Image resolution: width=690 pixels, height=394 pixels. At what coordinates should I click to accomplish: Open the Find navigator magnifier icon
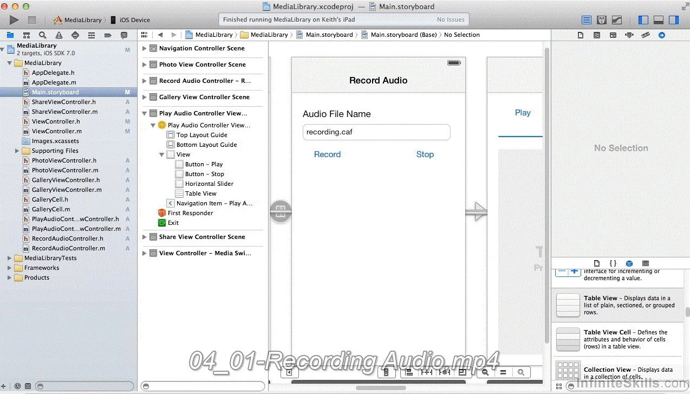(x=42, y=35)
